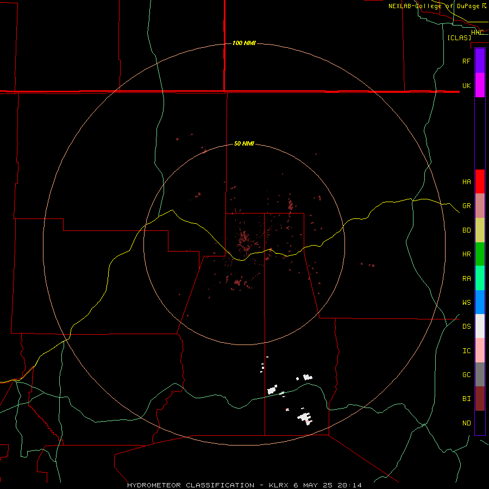Viewport: 489px width, 489px height.
Task: Click the UK legend label
Action: 466,85
